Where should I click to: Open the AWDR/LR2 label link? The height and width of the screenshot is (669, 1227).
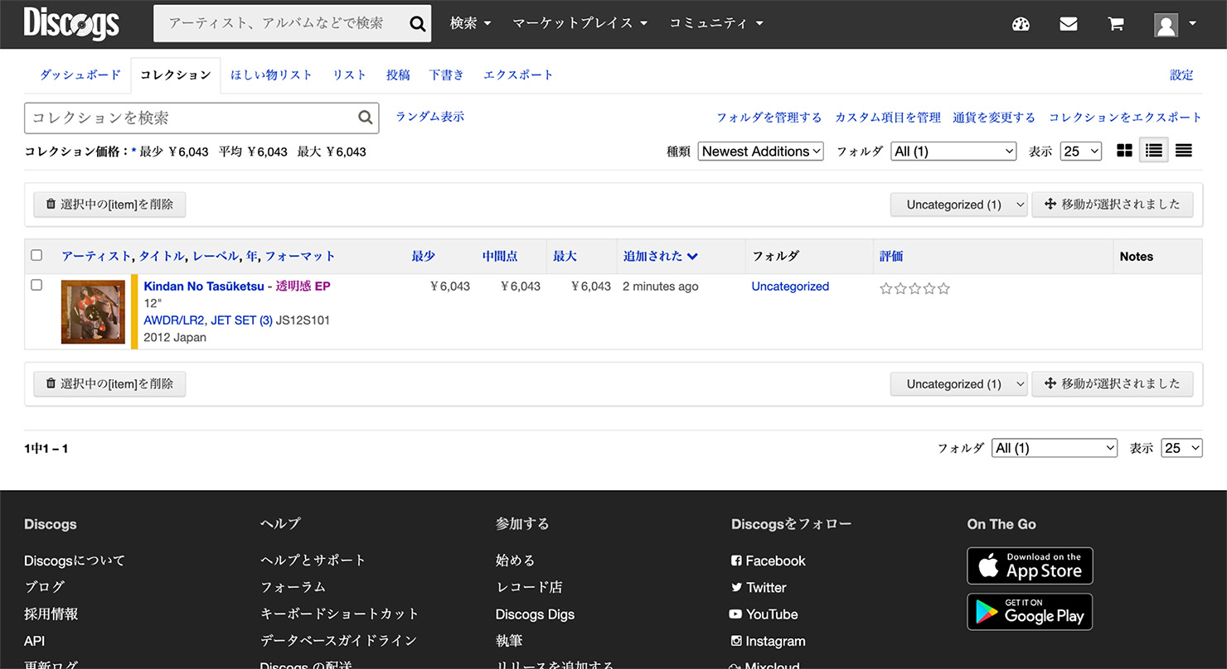pos(174,320)
